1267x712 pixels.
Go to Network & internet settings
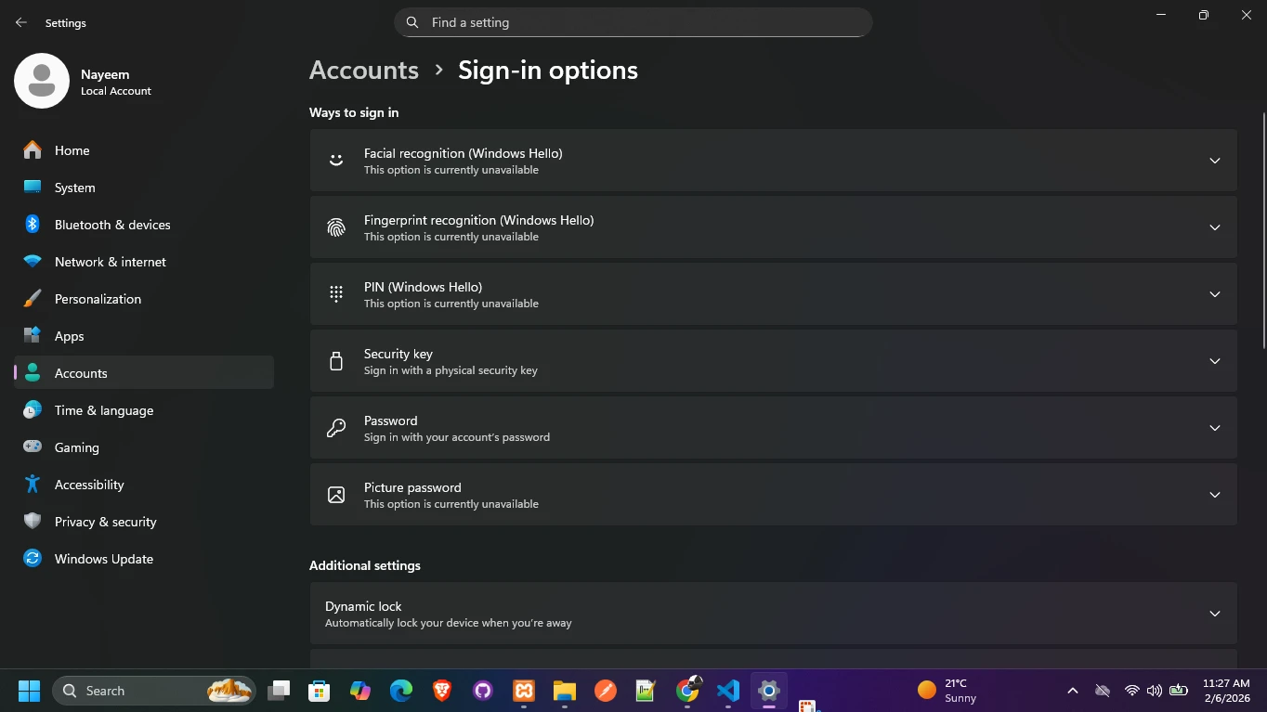pos(110,262)
